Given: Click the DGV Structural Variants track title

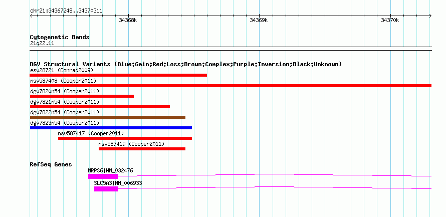Looking at the screenshot, I should point(186,64).
